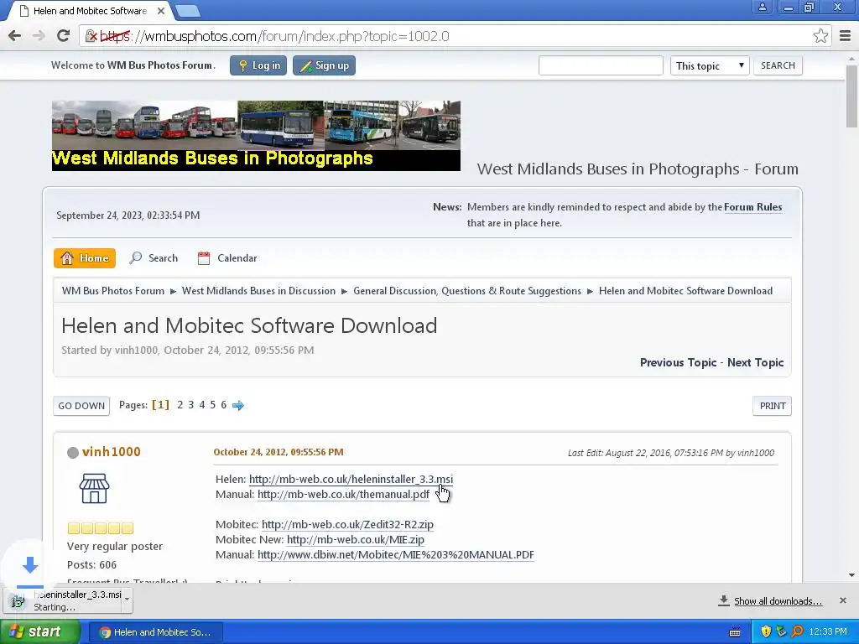859x644 pixels.
Task: Open page 2 of the topic
Action: (x=180, y=405)
